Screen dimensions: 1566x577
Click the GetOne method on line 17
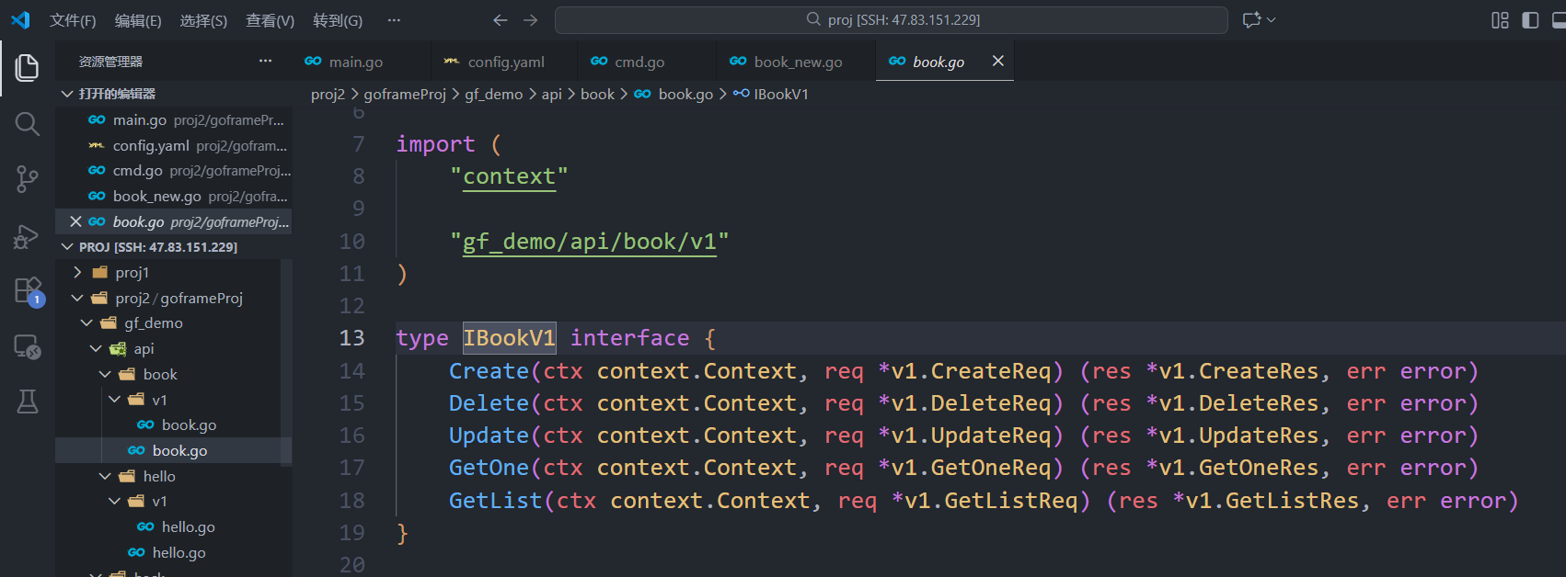tap(489, 468)
